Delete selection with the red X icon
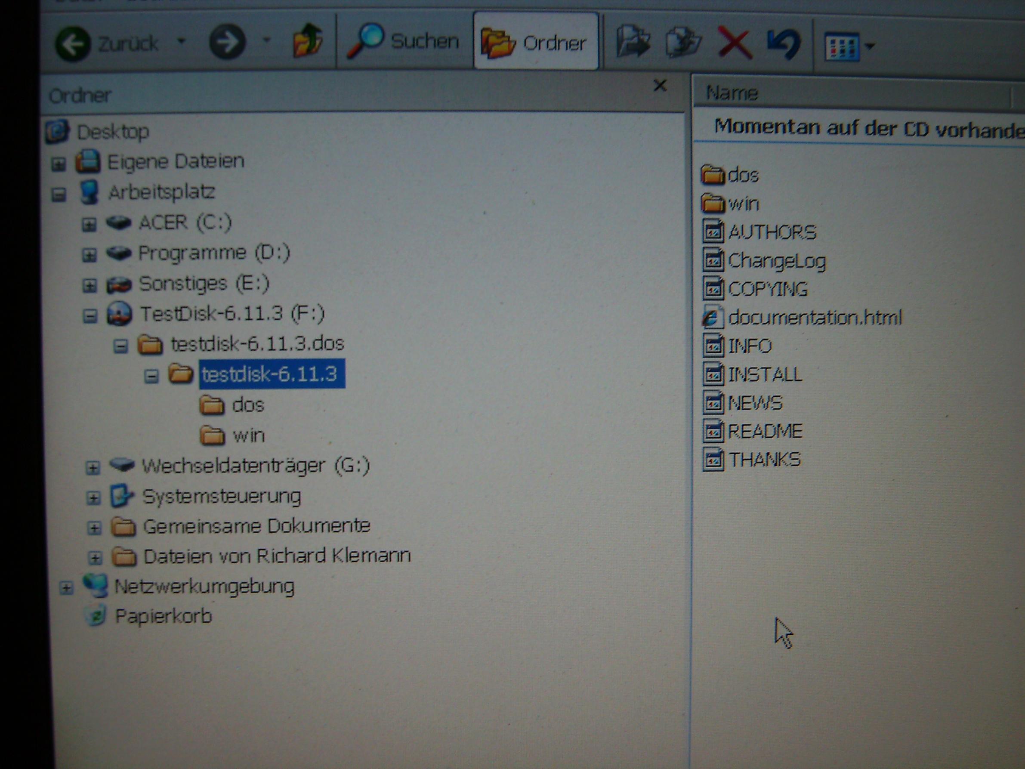This screenshot has width=1025, height=769. coord(735,43)
